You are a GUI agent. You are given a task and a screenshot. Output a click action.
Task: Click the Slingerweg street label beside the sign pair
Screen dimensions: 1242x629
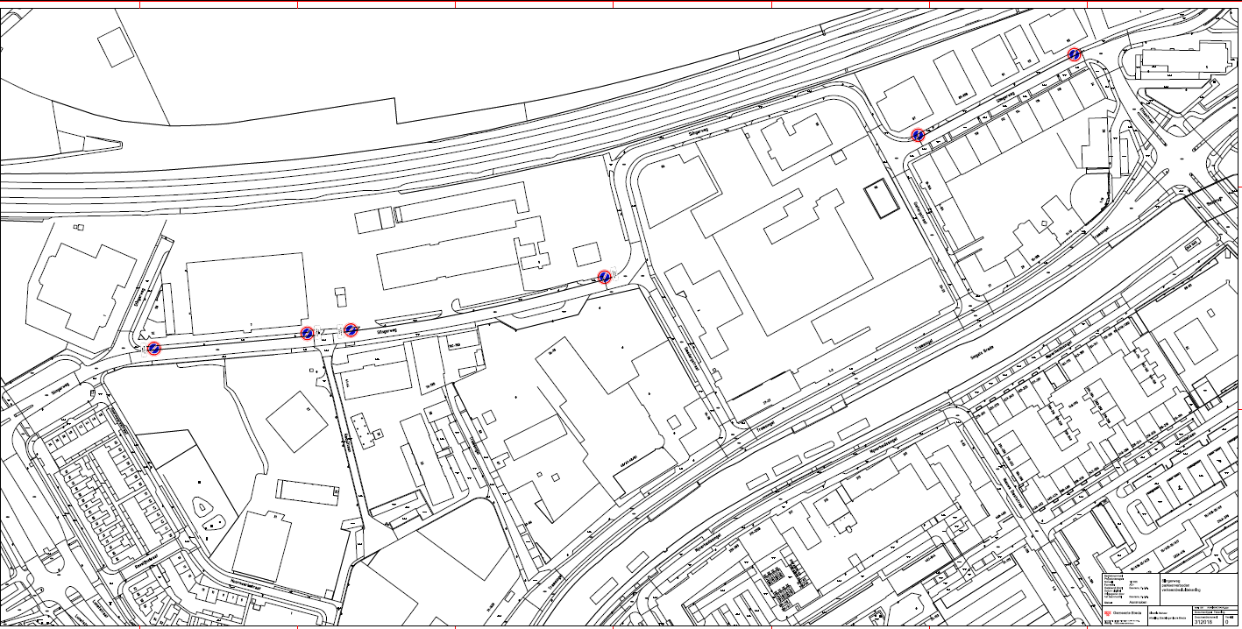coord(382,333)
